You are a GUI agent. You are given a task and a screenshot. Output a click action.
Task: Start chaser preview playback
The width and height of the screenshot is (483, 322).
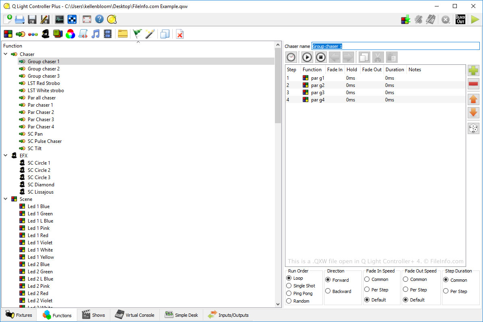point(307,57)
